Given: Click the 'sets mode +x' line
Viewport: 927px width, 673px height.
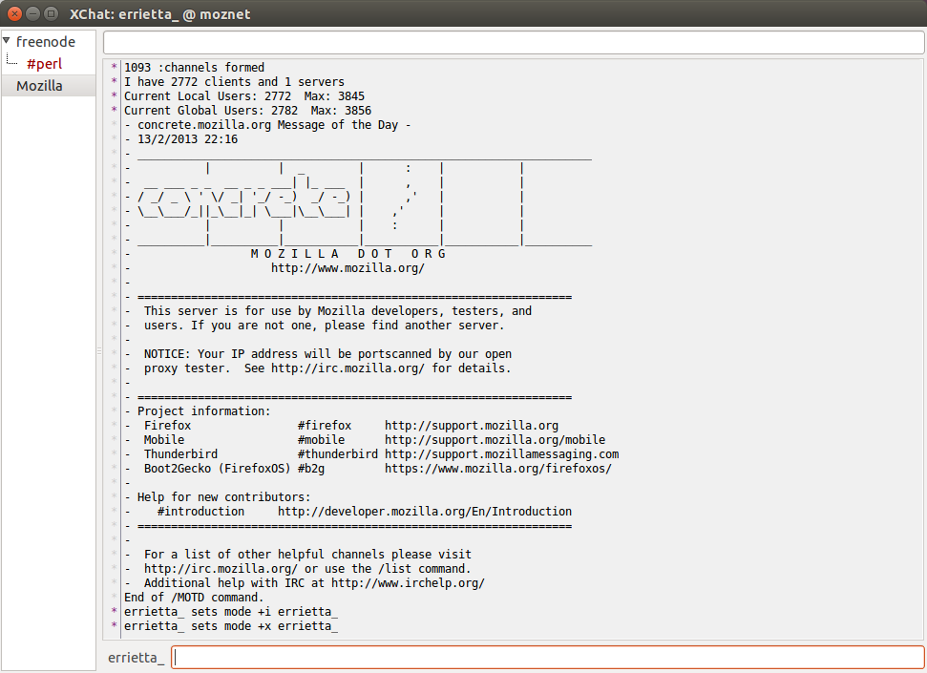Looking at the screenshot, I should coord(231,625).
